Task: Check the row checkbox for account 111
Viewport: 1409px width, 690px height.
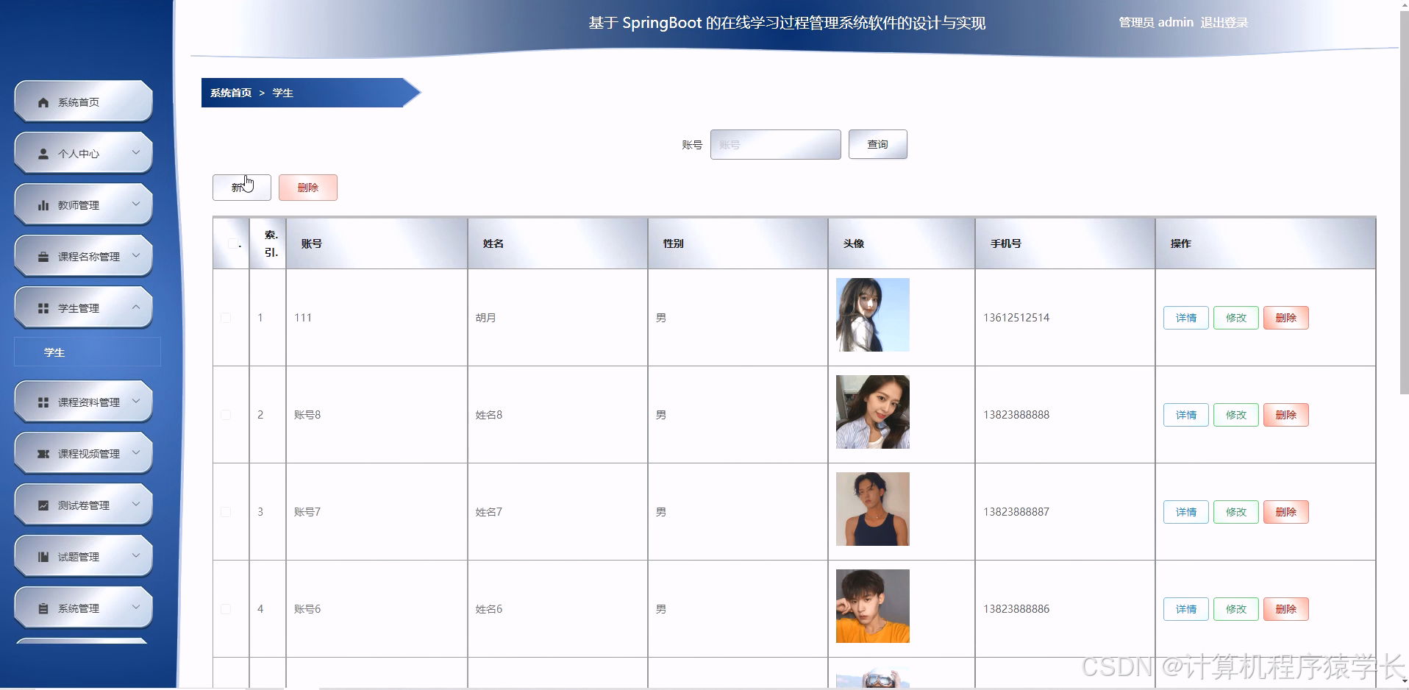Action: 226,318
